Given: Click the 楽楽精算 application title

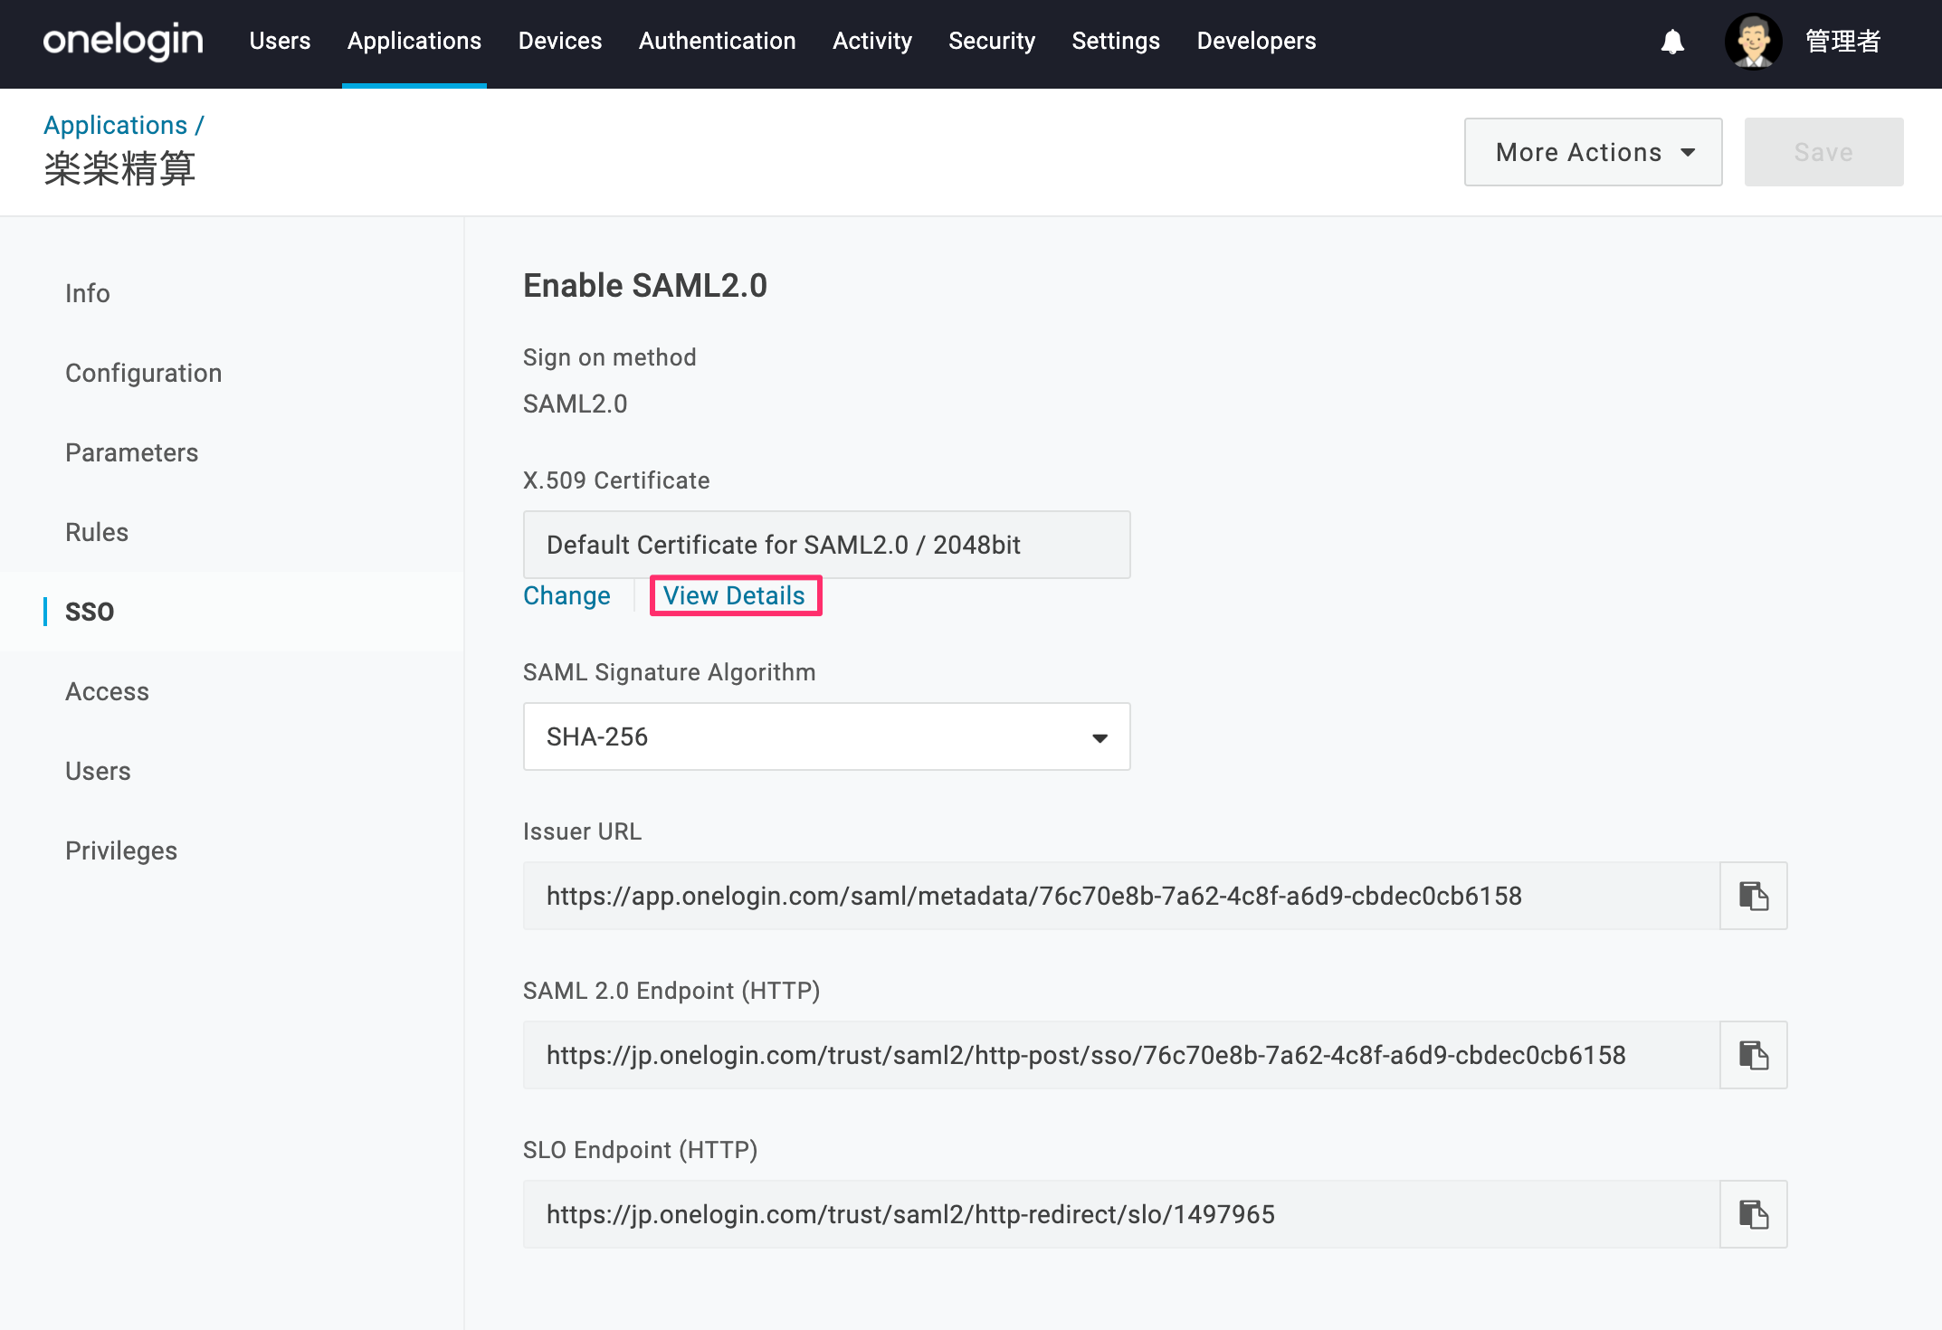Looking at the screenshot, I should pyautogui.click(x=119, y=169).
